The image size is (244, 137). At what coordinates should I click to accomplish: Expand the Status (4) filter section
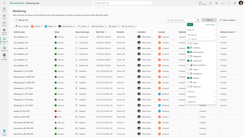[x=201, y=30]
